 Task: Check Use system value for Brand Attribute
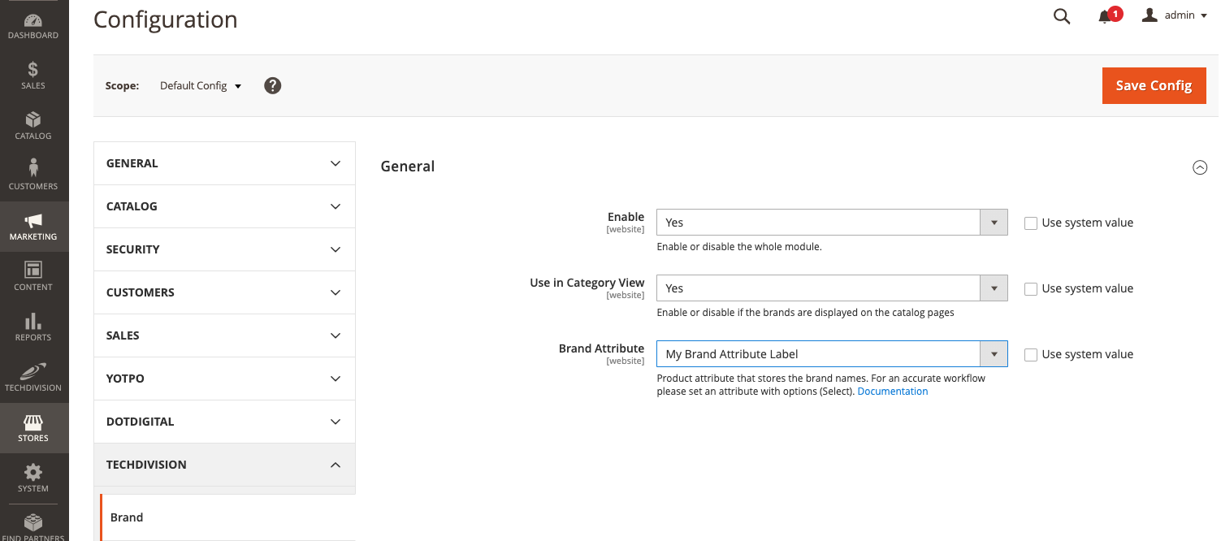pos(1031,355)
